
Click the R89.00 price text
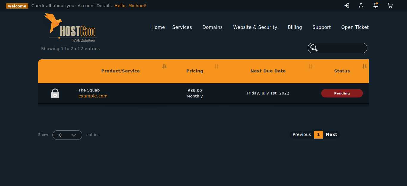tap(195, 90)
